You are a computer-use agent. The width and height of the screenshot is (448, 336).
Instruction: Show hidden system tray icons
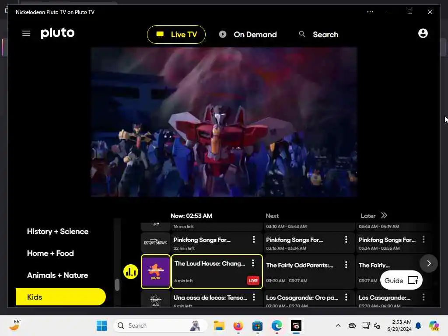pos(338,325)
